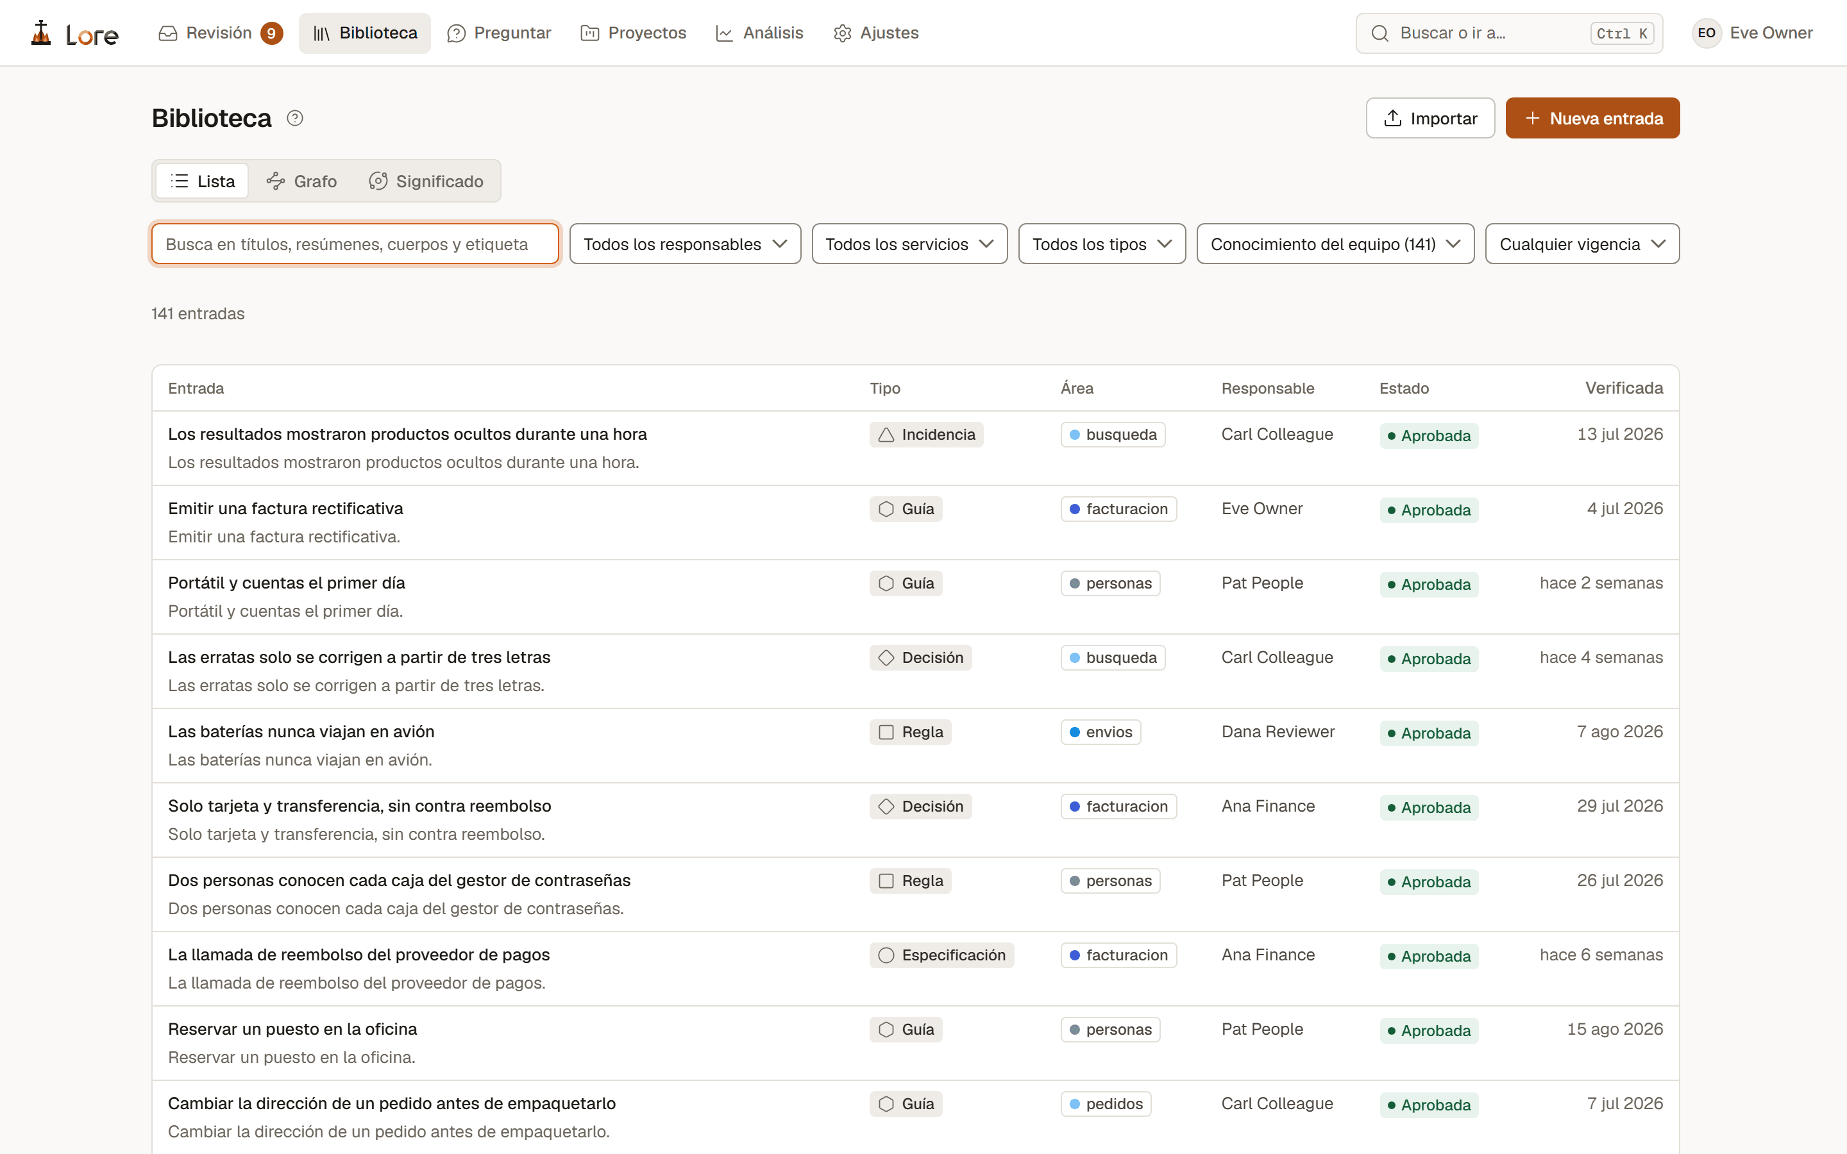This screenshot has width=1847, height=1154.
Task: Click Guía type tag on Reservar un puesto row
Action: coord(905,1030)
